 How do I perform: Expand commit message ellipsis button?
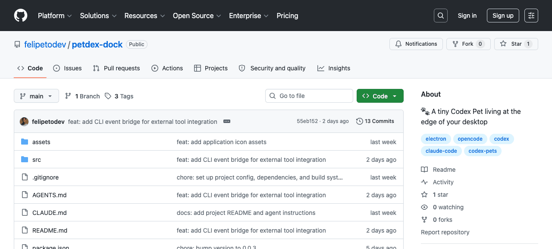[x=227, y=122]
